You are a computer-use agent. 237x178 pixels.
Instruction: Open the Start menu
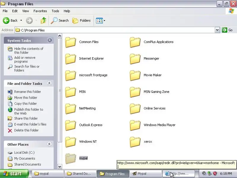(14, 174)
